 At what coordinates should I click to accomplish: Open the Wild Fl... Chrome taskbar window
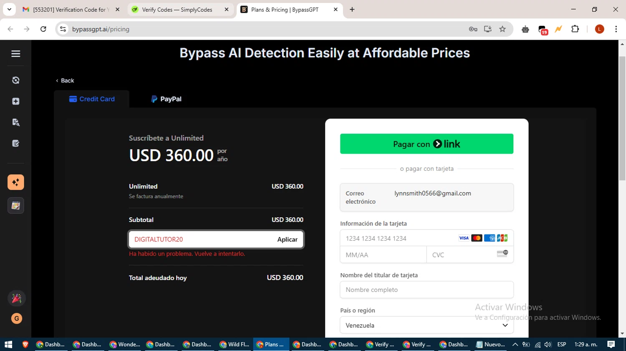tap(235, 344)
